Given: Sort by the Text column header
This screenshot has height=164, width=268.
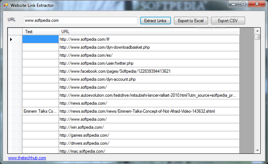Looking at the screenshot, I should (x=40, y=32).
